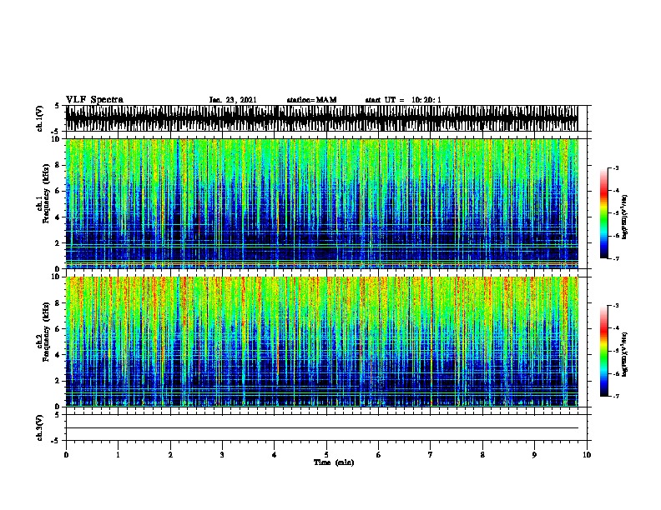This screenshot has height=510, width=661.
Task: Click the '4' kHz tick on ch.2 frequency axis
Action: [58, 355]
